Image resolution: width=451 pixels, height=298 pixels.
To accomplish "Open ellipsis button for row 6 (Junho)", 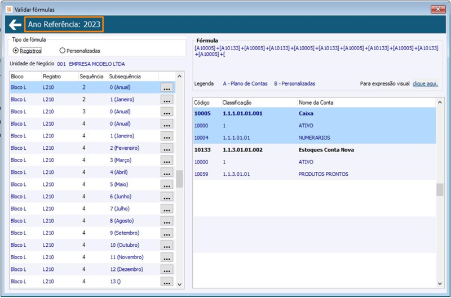I will (167, 197).
